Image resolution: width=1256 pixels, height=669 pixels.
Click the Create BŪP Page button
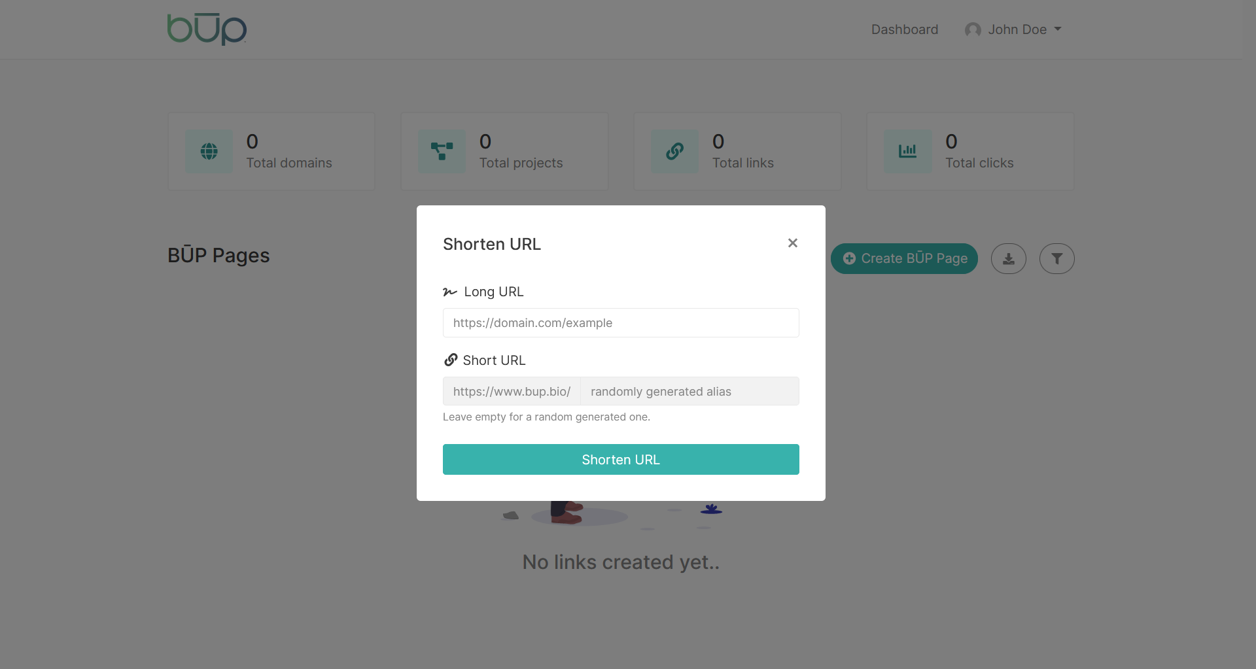click(904, 259)
